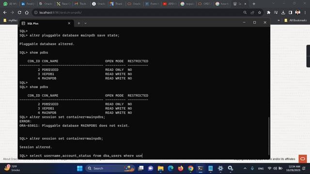This screenshot has width=310, height=174.
Task: Open a new Chrome tab
Action: pos(254,4)
